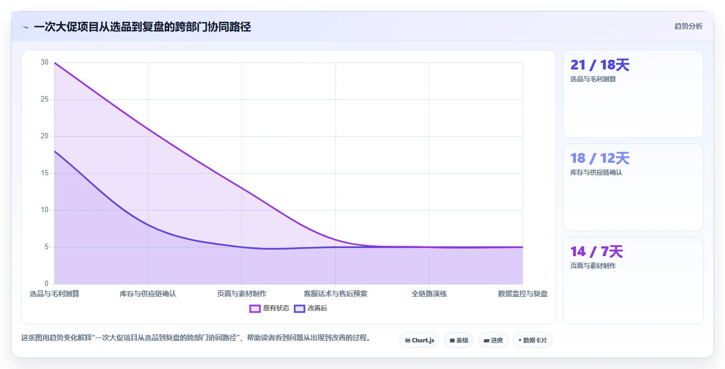Click the 客服话术与售后预案 x-axis label
725x369 pixels.
point(335,294)
